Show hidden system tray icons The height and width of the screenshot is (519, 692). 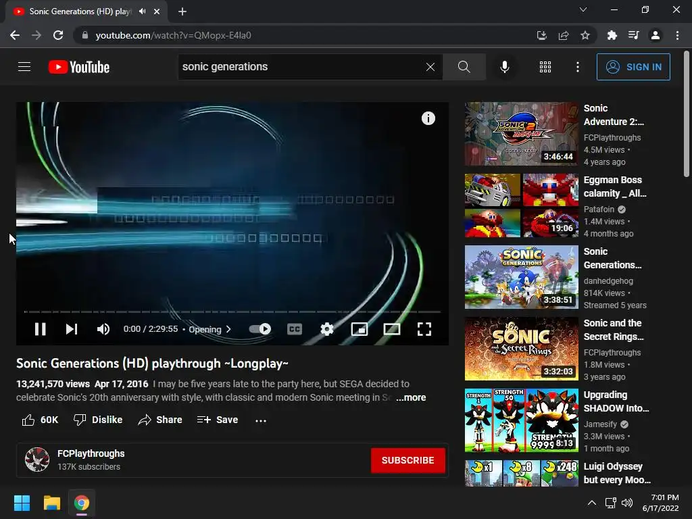coord(592,503)
